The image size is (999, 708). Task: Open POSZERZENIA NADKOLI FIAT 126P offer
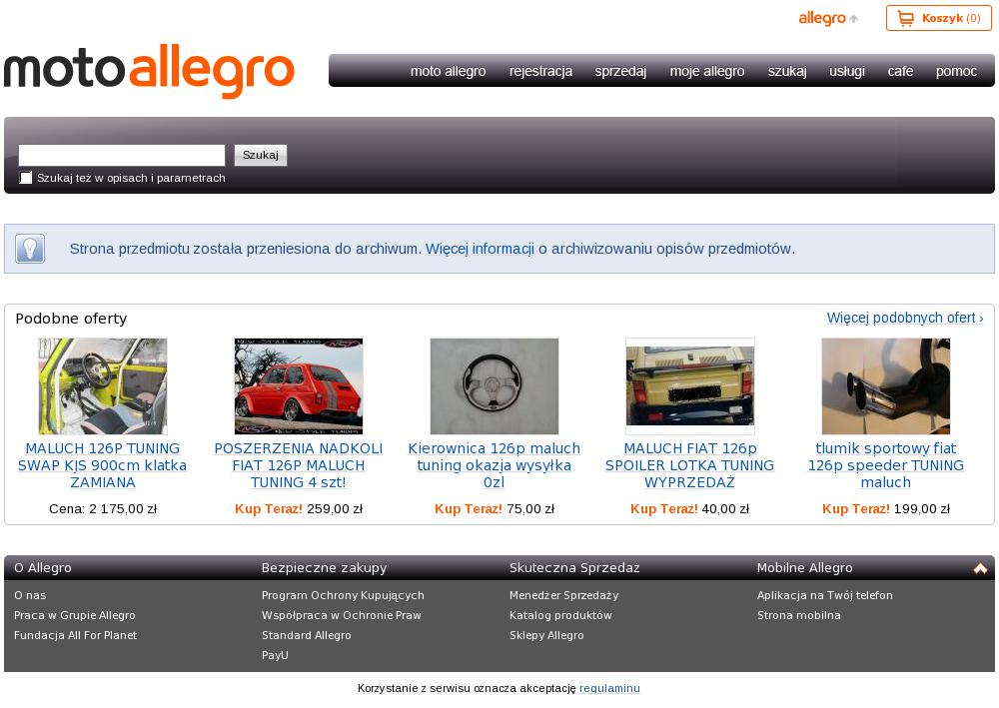tap(299, 465)
